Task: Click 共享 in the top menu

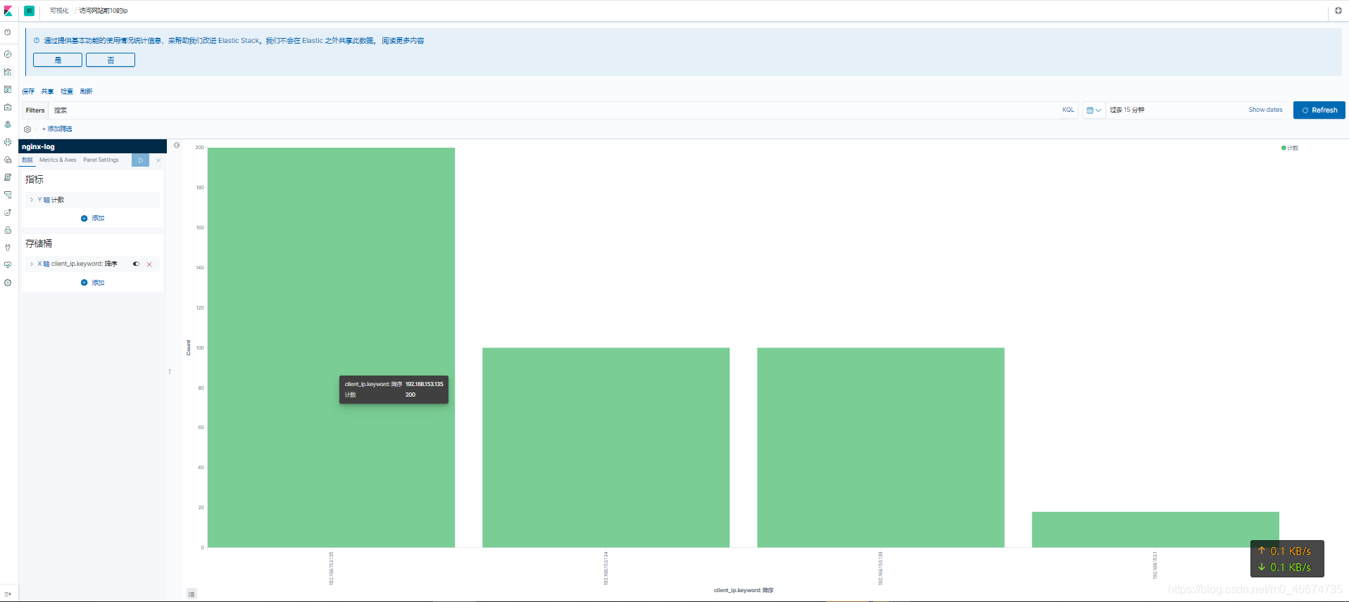Action: 47,91
